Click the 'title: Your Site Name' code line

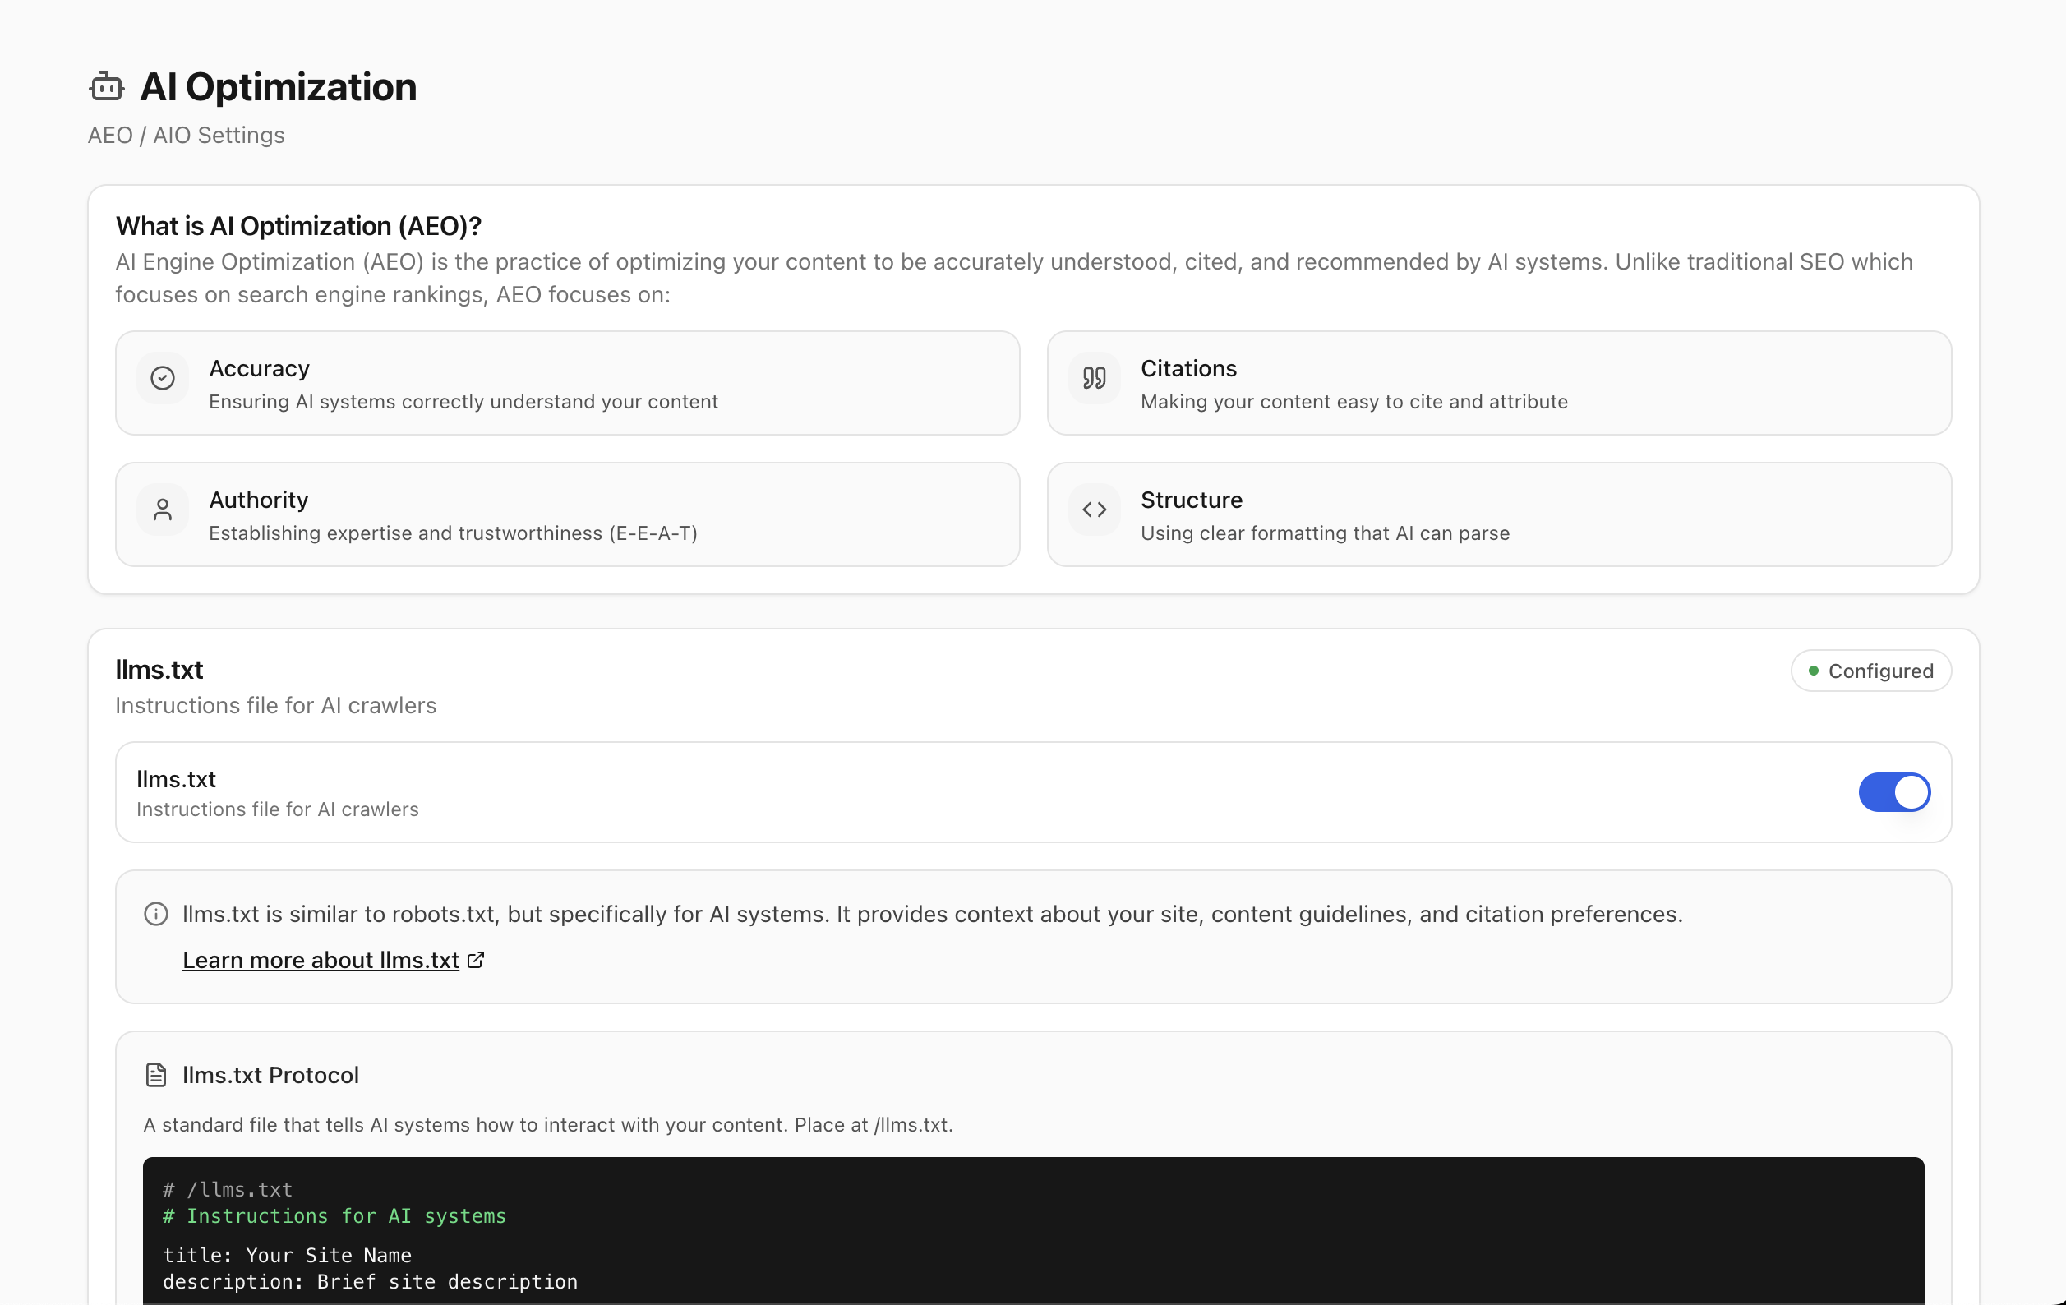pos(288,1255)
